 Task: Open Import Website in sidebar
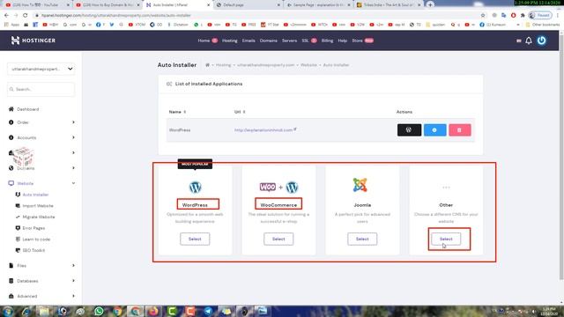tap(38, 205)
